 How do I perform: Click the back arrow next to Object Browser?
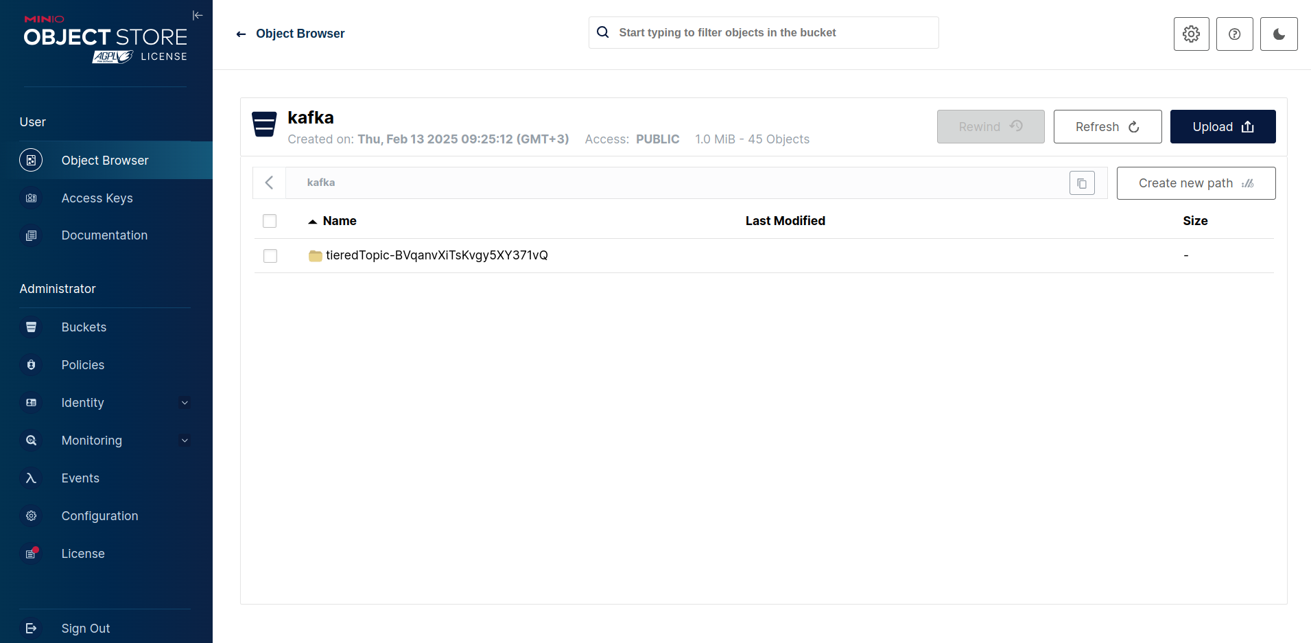coord(241,34)
